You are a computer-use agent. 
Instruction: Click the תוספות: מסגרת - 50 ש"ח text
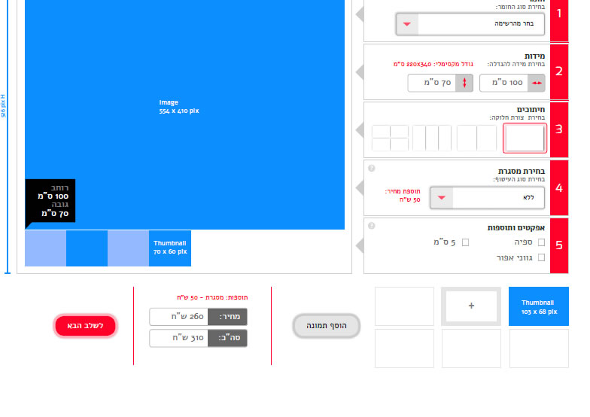point(212,298)
